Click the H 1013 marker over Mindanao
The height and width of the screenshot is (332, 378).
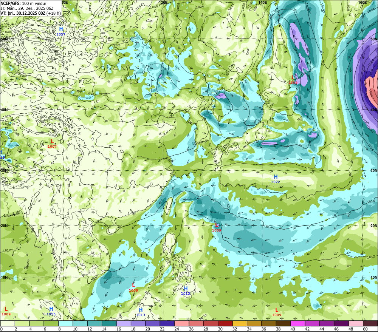186,290
